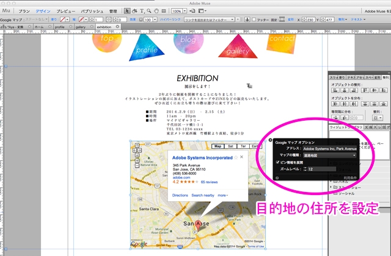Click sixth icon in オブジェクトを分布 row
Image resolution: width=391 pixels, height=256 pixels.
[x=384, y=104]
